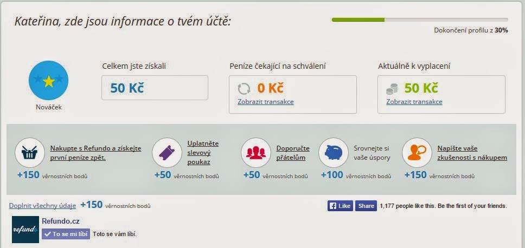Open 'Zobrazit transakce' under payout amount

coord(414,102)
